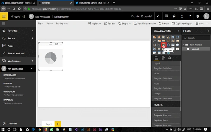Switch to the Format paint roller tab
Image resolution: width=211 pixels, height=132 pixels.
point(163,58)
